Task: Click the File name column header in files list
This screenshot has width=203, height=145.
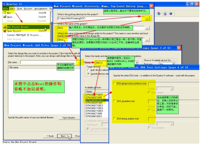Action: pos(44,68)
